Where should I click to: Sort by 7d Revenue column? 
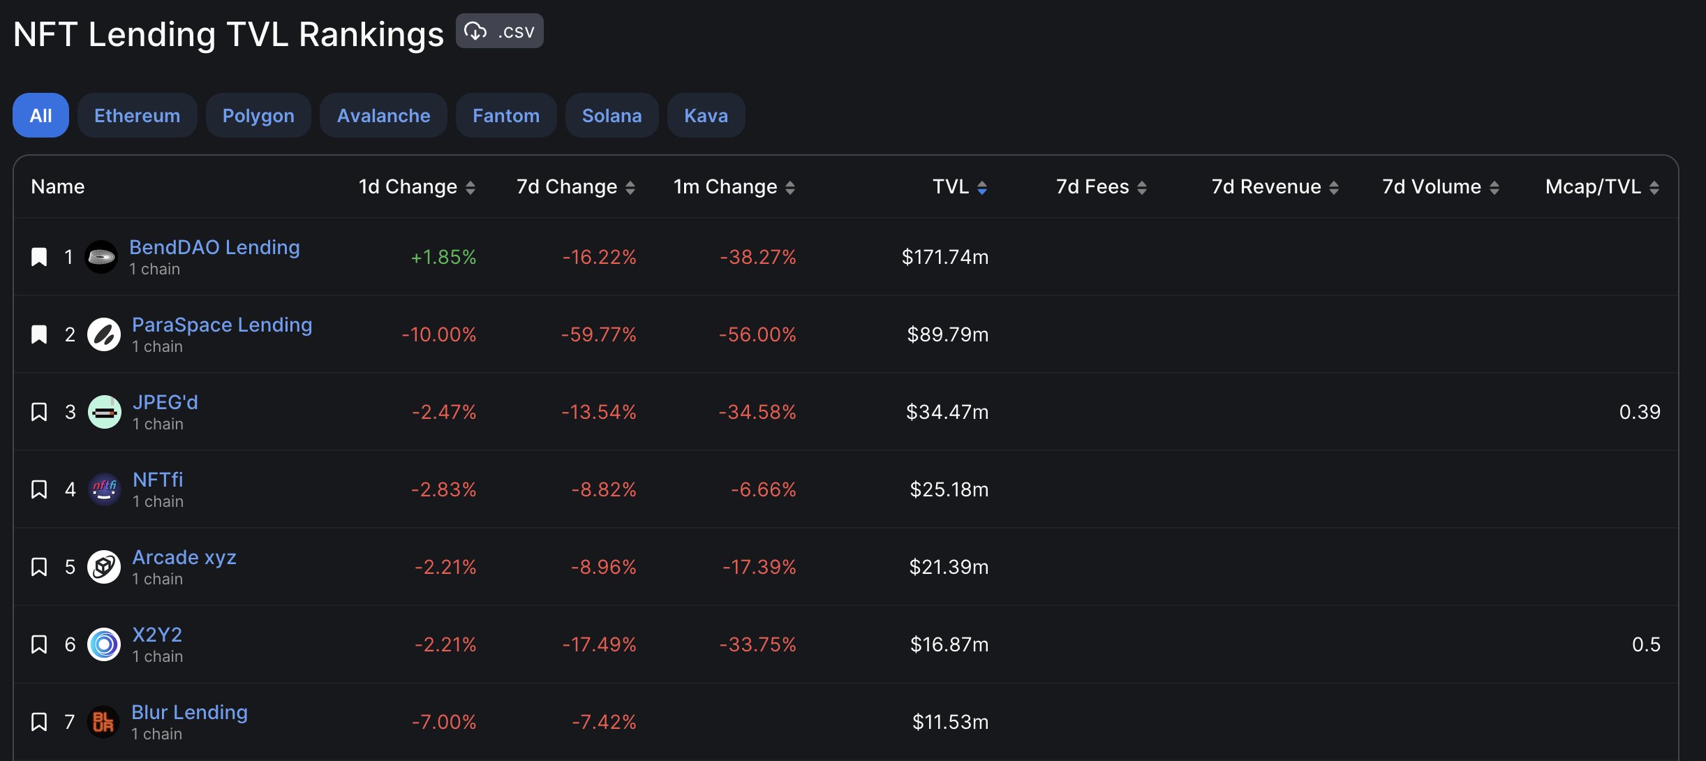coord(1275,186)
